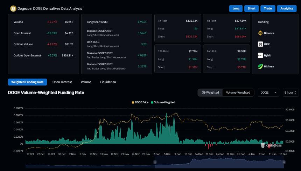
Task: Click 24h Rekt Short value $5.77M
Action: point(242,67)
